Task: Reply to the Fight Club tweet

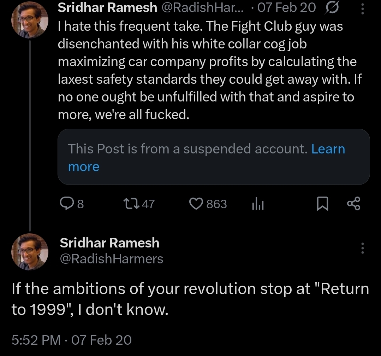Action: point(66,204)
